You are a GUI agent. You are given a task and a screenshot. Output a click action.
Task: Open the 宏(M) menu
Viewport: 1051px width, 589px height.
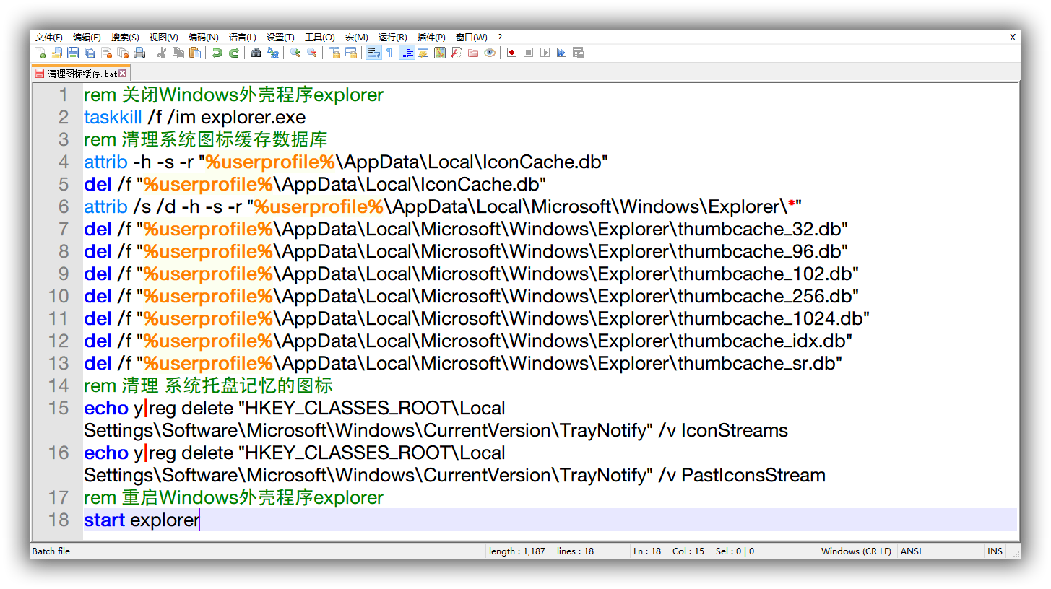[357, 37]
